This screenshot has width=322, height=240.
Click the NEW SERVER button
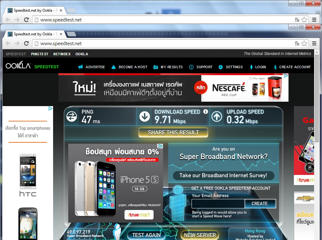point(200,235)
